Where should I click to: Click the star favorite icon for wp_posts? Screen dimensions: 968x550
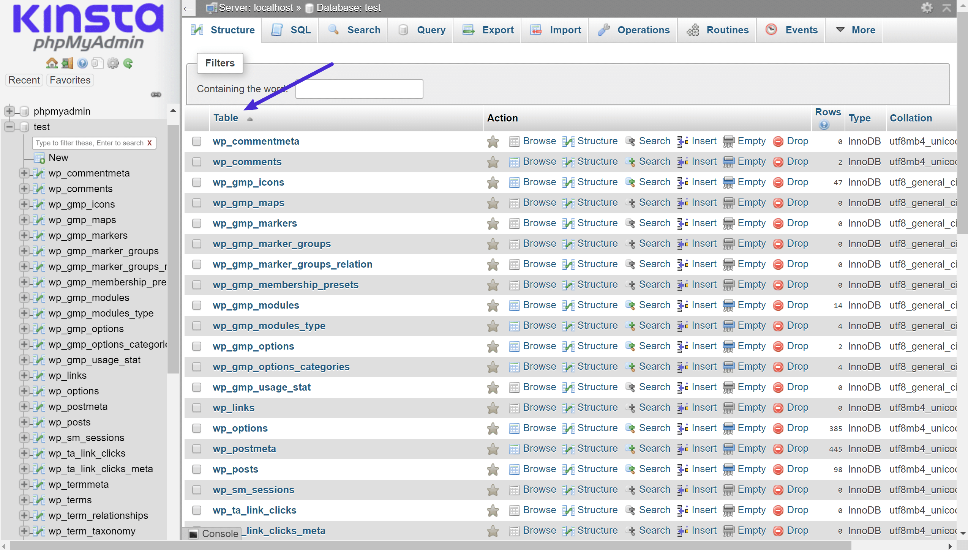(491, 469)
